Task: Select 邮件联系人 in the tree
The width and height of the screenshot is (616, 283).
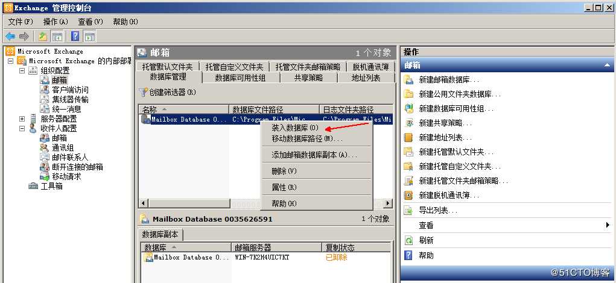Action: pos(71,158)
